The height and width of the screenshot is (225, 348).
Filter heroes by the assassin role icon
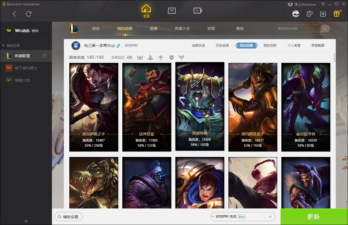click(140, 57)
